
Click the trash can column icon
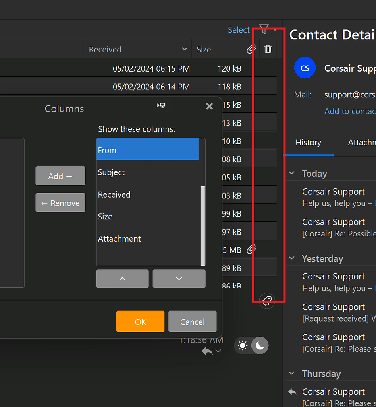(268, 49)
